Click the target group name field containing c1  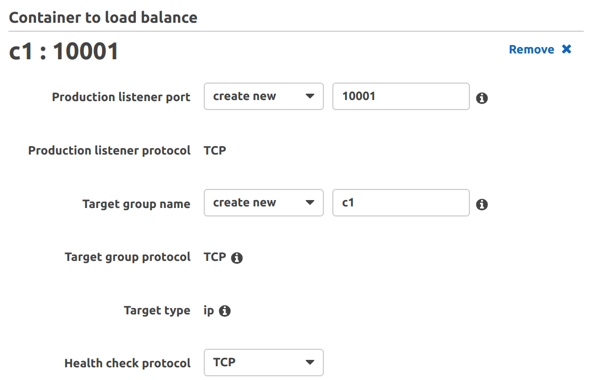[401, 203]
